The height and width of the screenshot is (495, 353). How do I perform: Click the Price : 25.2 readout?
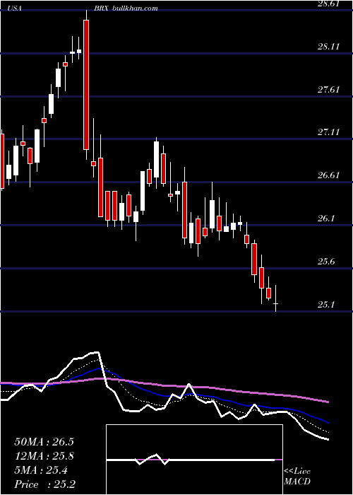44,484
